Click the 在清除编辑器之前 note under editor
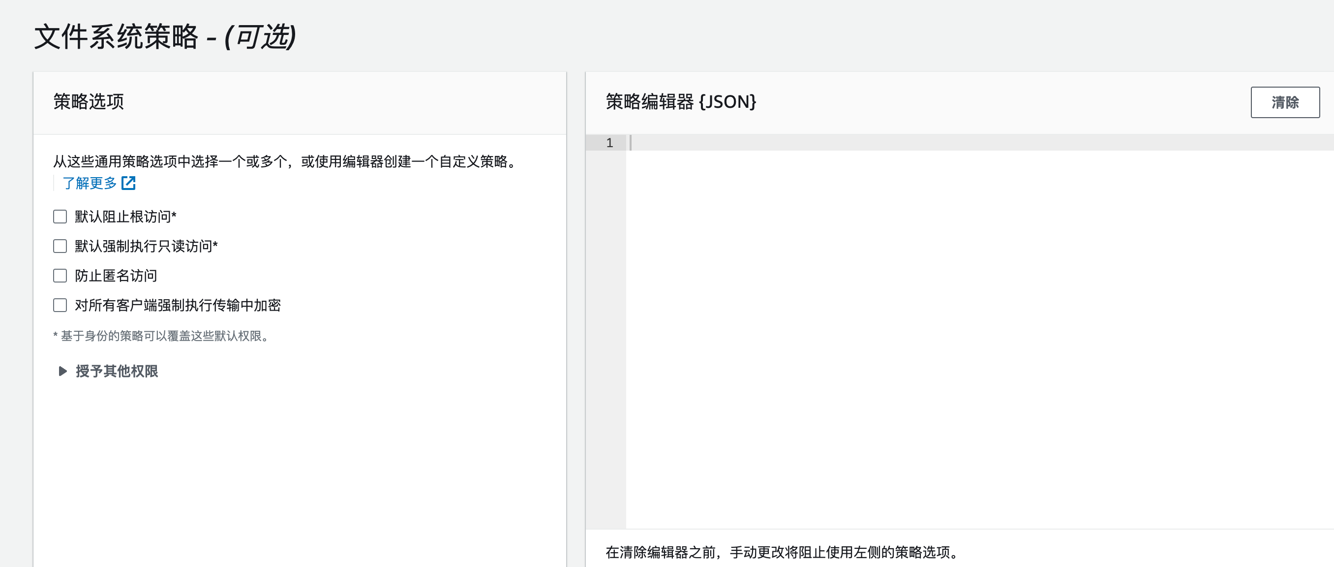Viewport: 1334px width, 567px height. click(x=782, y=553)
